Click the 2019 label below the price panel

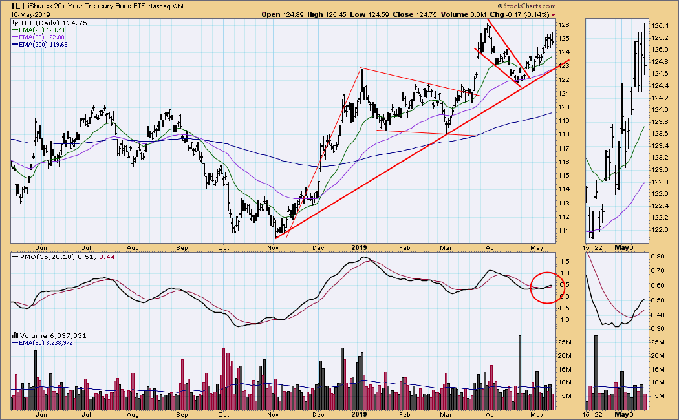tap(359, 247)
